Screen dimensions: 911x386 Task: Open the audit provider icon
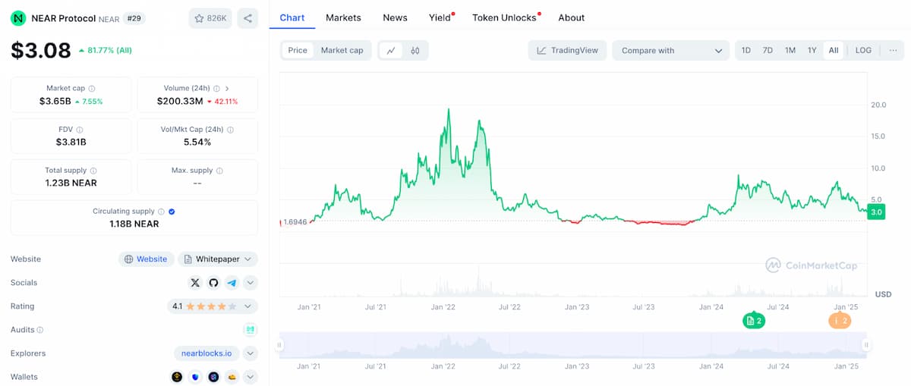[x=250, y=330]
